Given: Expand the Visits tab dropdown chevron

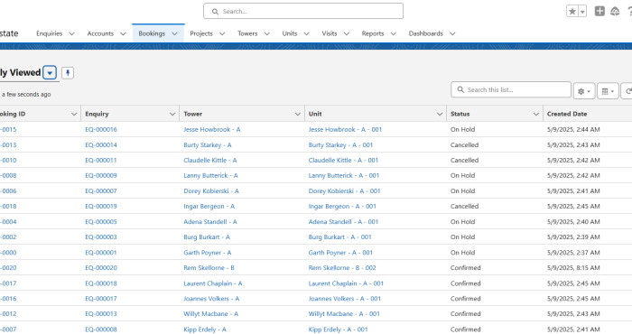Looking at the screenshot, I should click(346, 33).
